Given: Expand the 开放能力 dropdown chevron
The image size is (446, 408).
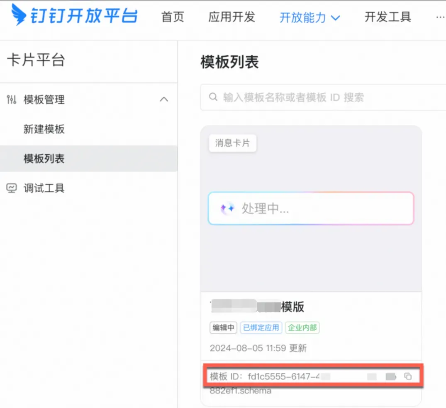Looking at the screenshot, I should pyautogui.click(x=335, y=18).
